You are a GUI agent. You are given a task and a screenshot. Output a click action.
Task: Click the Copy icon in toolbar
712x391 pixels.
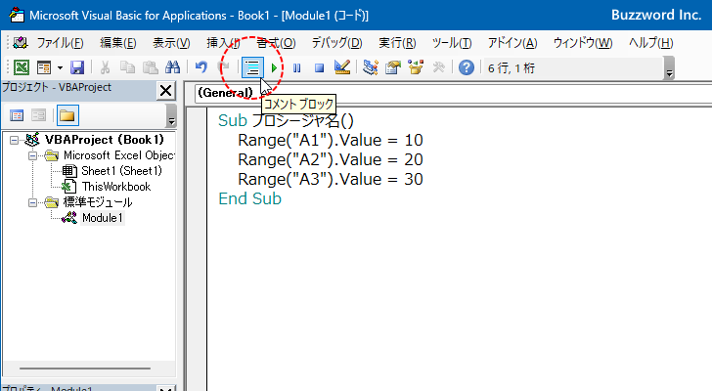point(127,67)
